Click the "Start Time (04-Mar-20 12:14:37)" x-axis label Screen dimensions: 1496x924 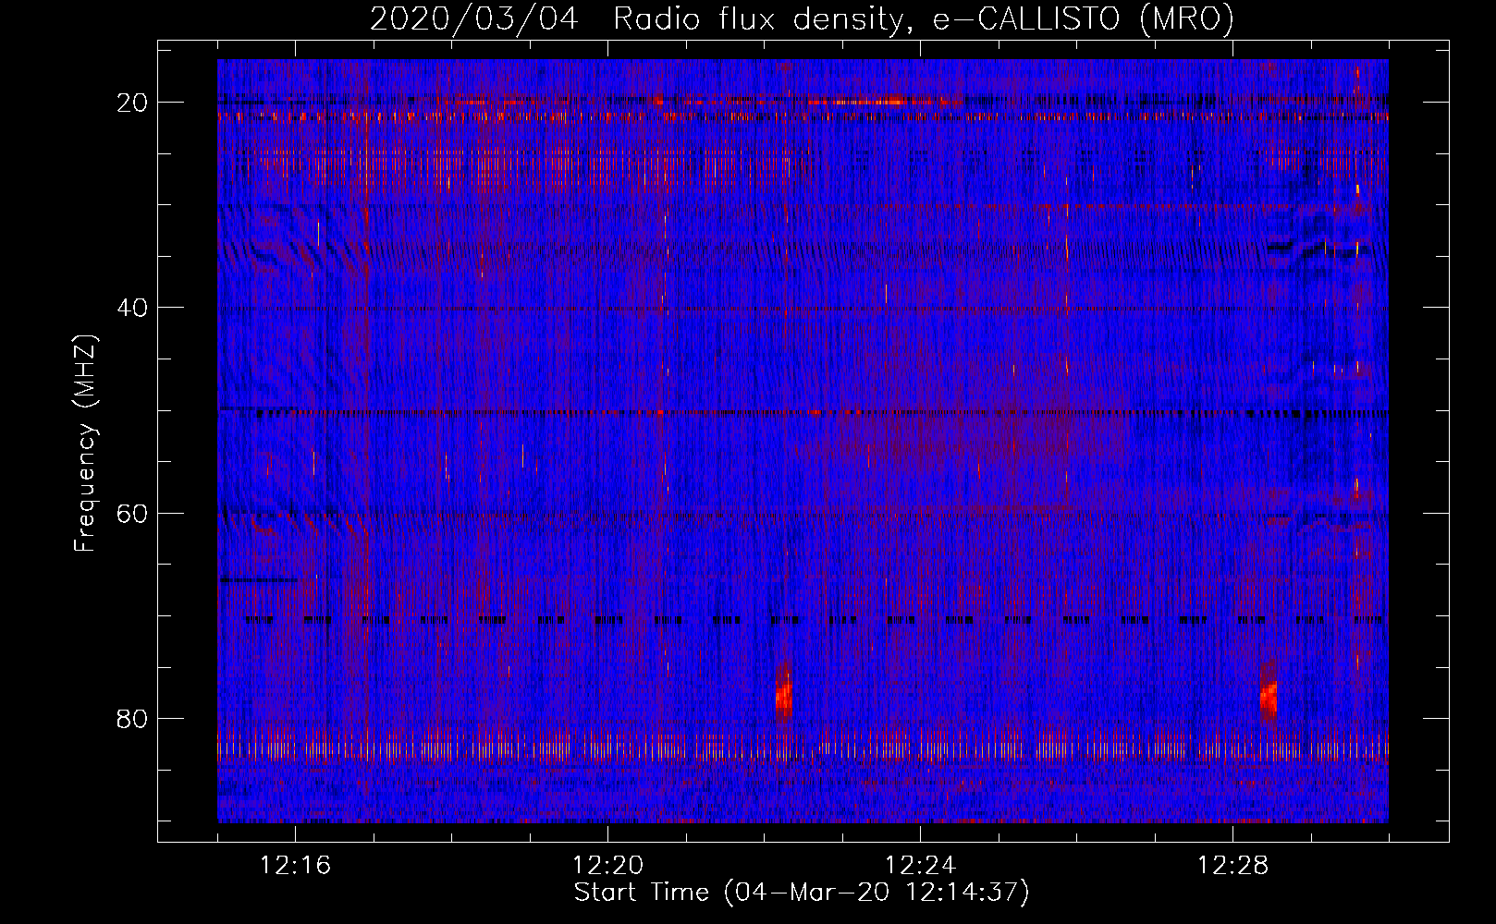pos(802,893)
